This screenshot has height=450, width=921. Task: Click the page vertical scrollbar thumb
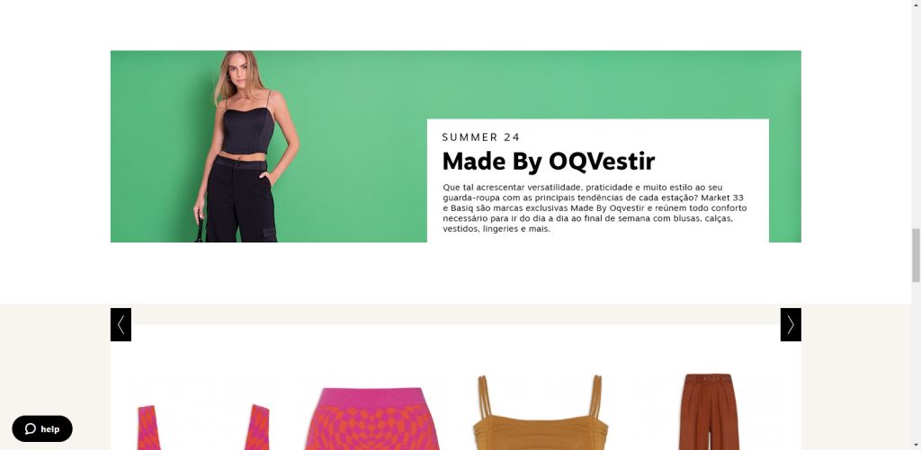click(915, 255)
